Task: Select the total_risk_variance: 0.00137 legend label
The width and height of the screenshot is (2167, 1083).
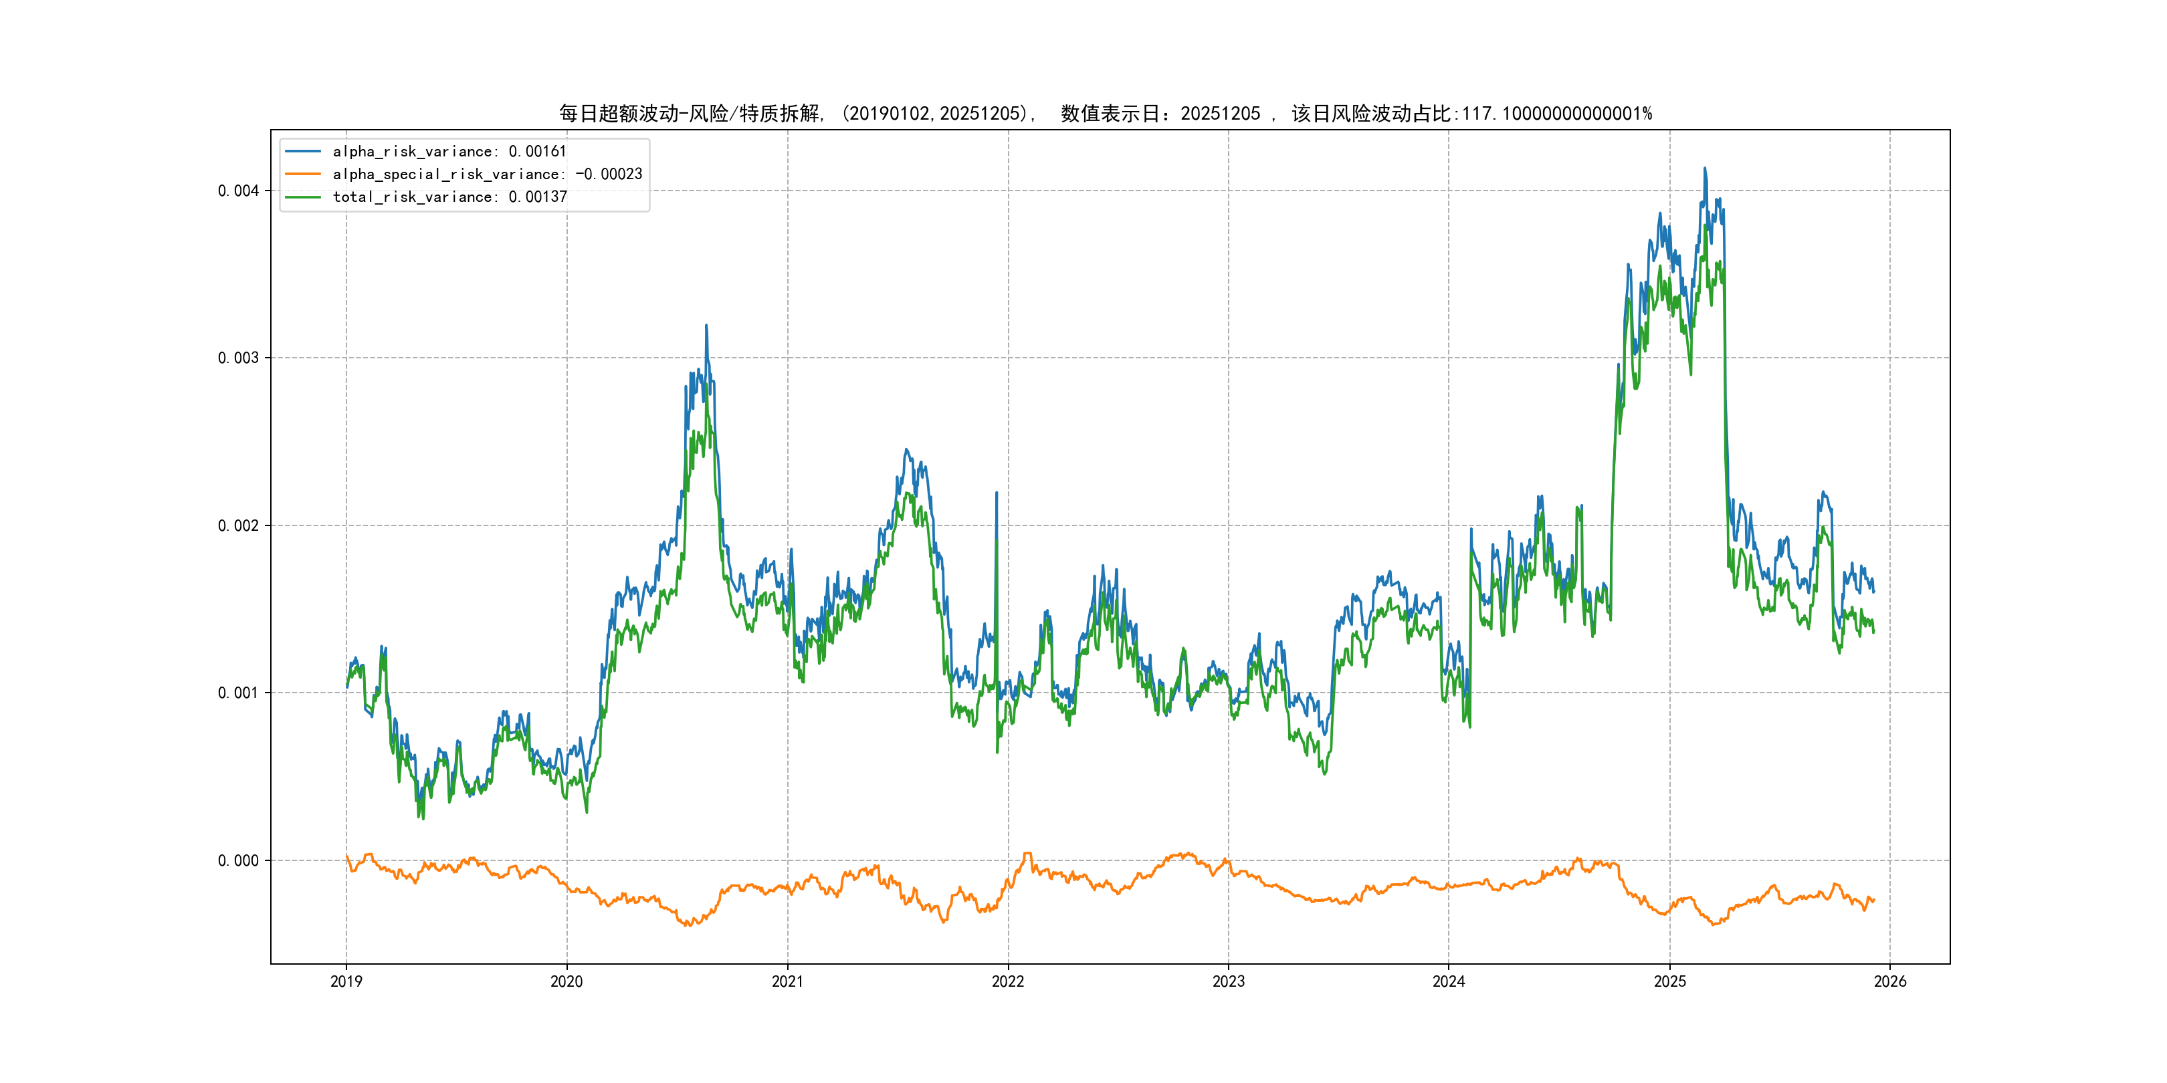Action: pyautogui.click(x=449, y=197)
